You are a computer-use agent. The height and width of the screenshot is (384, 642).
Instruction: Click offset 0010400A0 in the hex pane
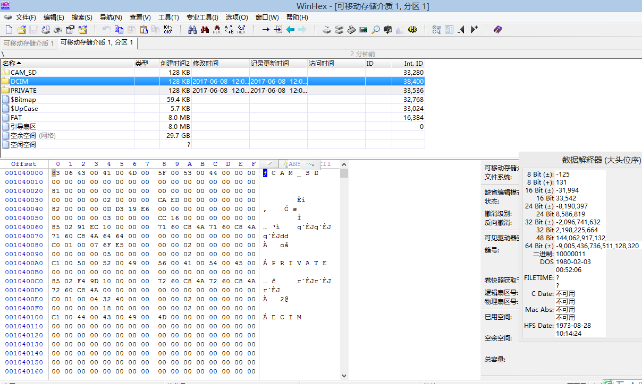[24, 263]
